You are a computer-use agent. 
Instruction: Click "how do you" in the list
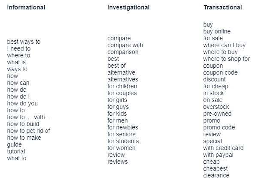(22, 103)
